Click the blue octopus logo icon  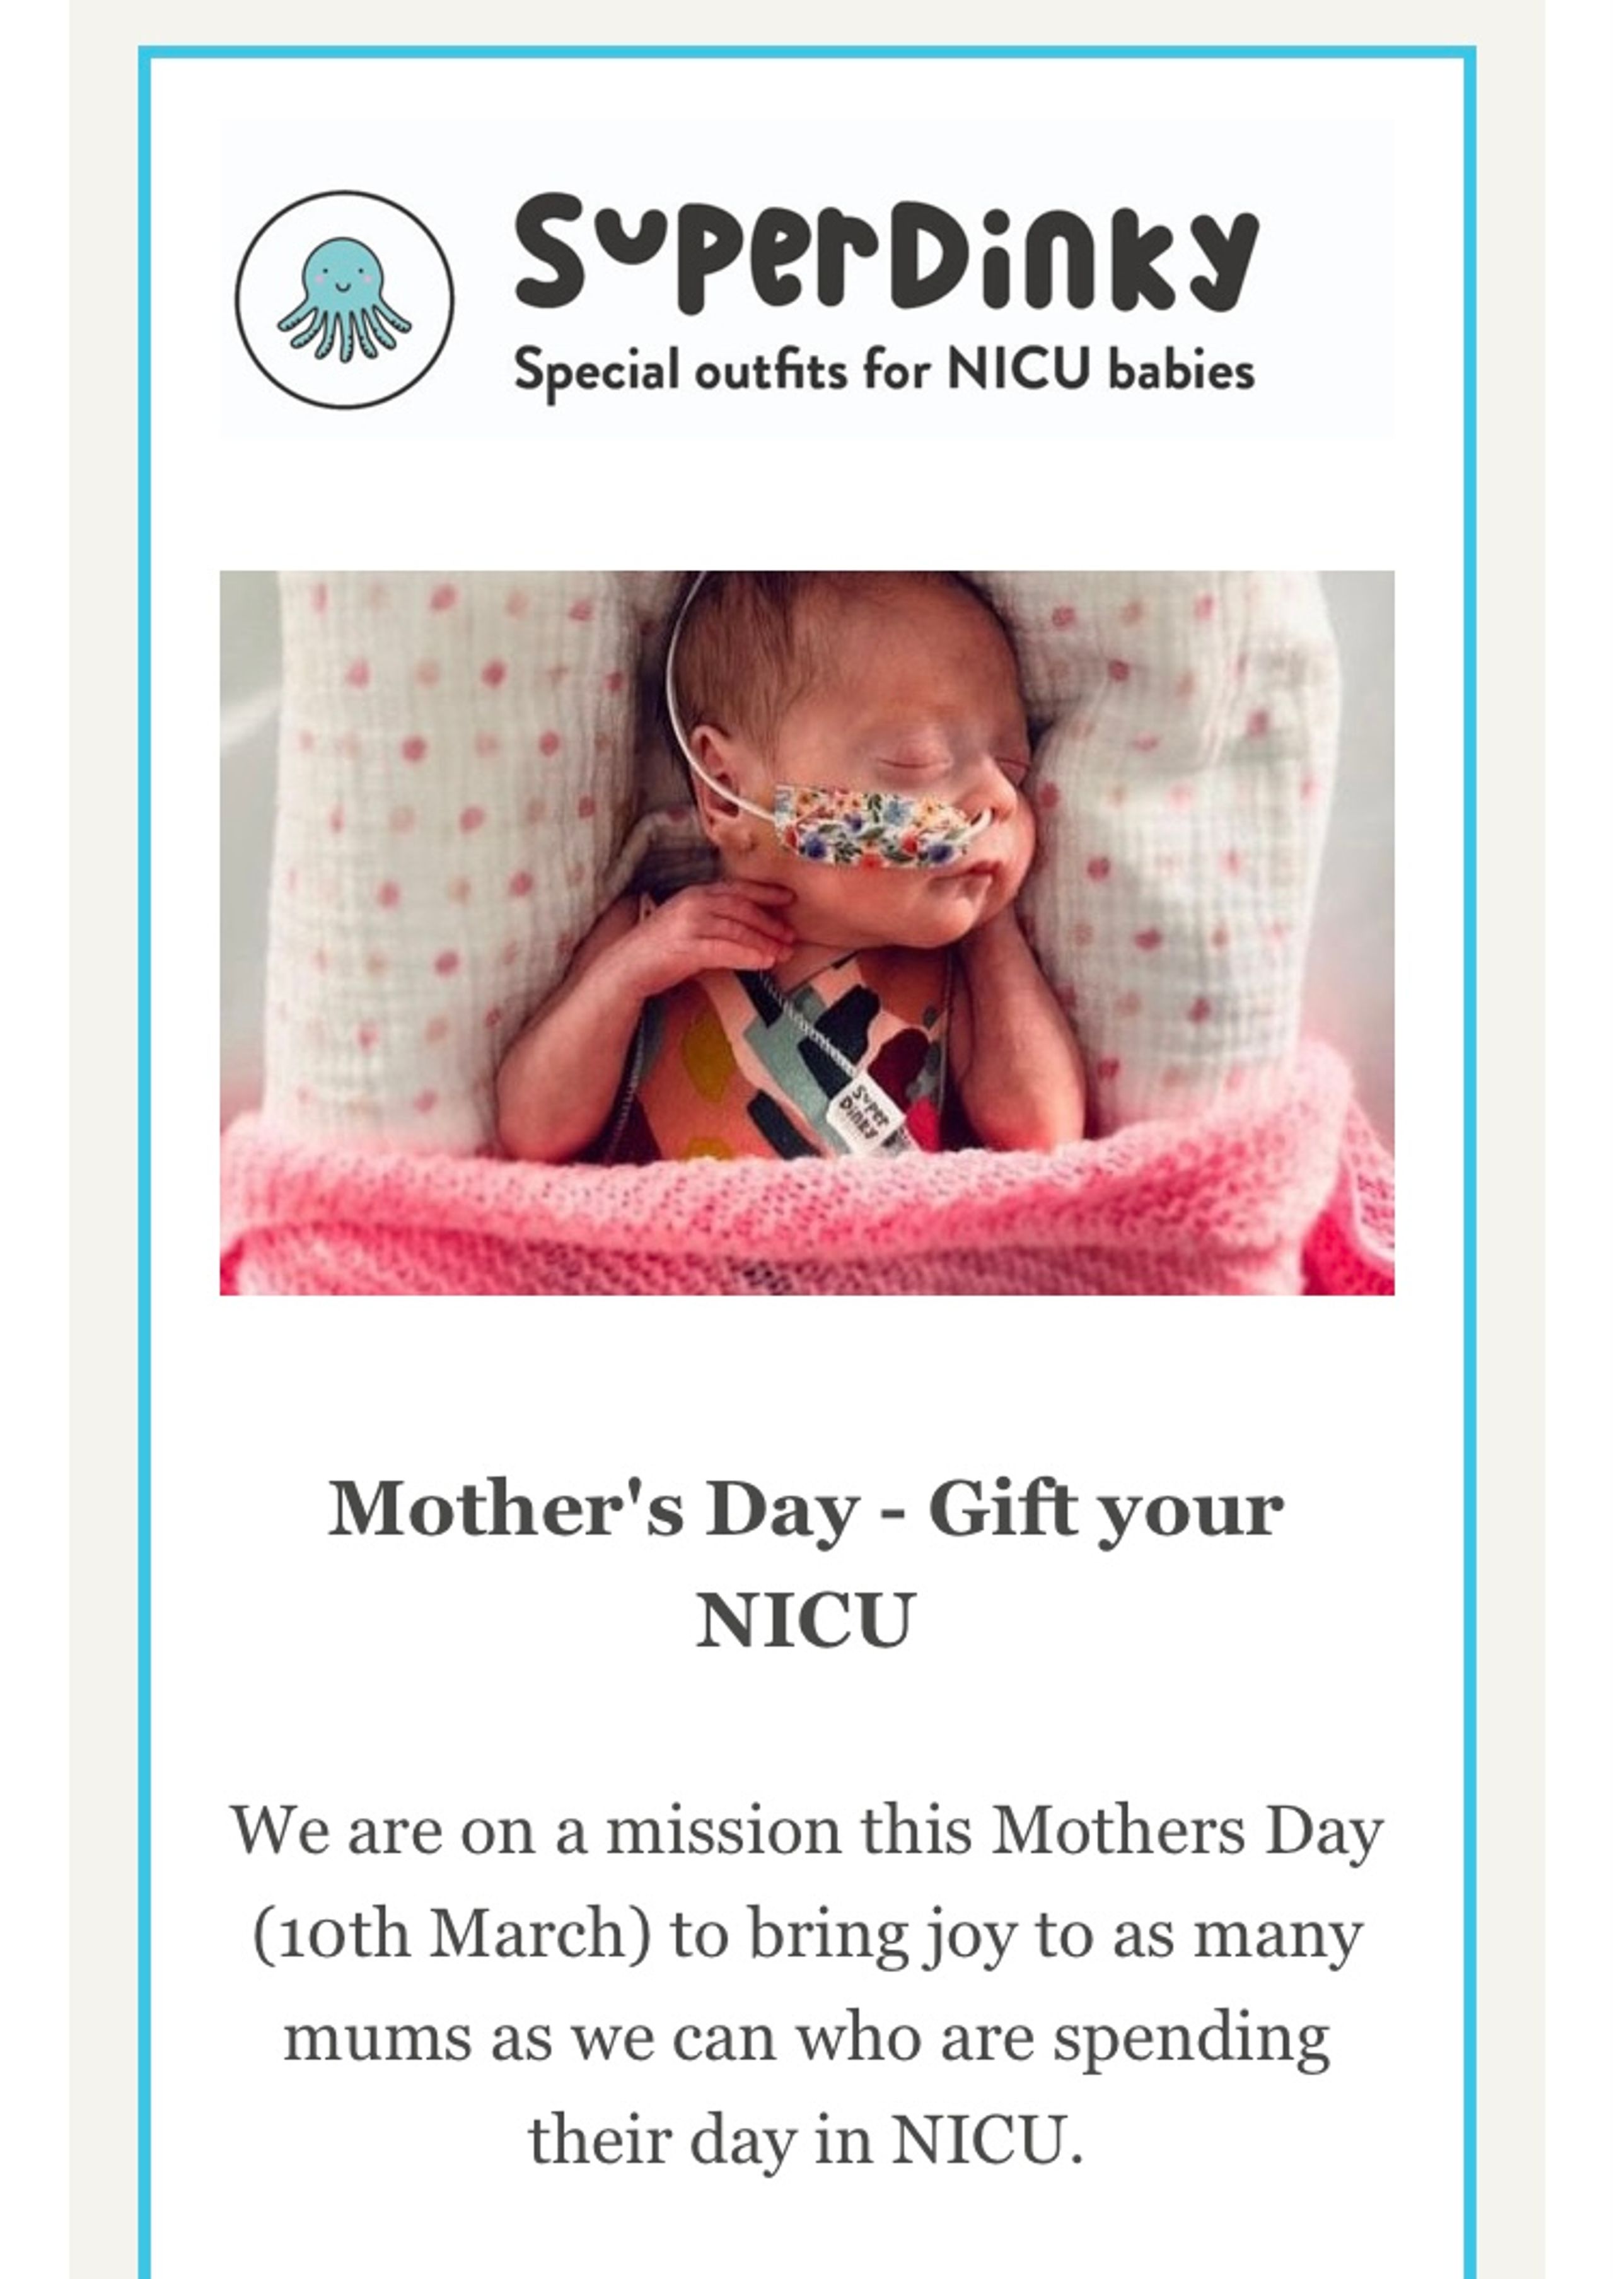coord(344,299)
